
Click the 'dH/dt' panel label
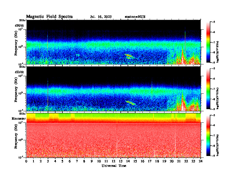[19, 25]
